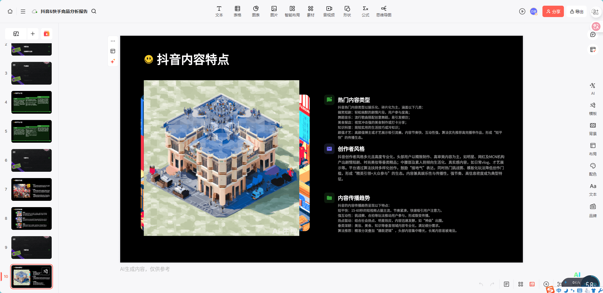The height and width of the screenshot is (293, 603).
Task: Add a new slide with plus button
Action: [33, 34]
